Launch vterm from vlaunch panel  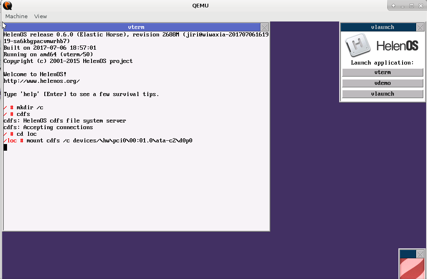[382, 72]
